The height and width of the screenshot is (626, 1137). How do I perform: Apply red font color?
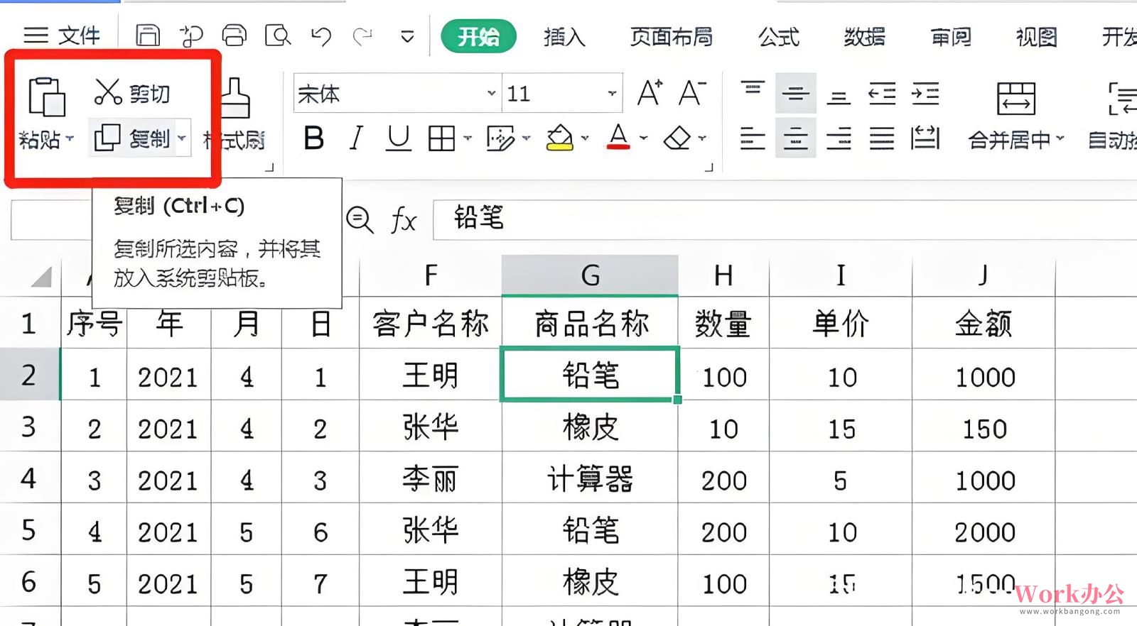pos(618,137)
